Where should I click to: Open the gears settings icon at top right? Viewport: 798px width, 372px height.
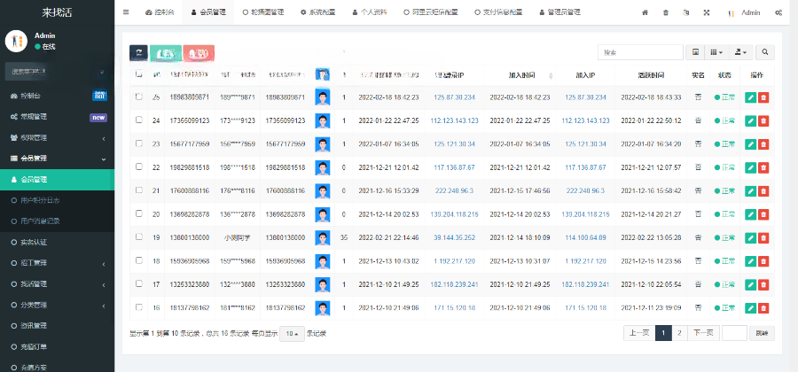[778, 12]
